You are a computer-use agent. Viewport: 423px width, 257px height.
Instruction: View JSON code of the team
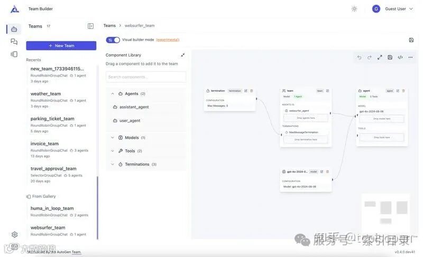400,58
